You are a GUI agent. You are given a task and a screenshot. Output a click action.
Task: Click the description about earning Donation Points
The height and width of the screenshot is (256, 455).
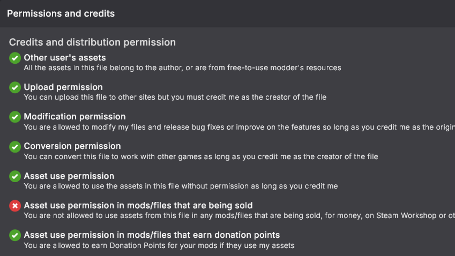coord(159,246)
